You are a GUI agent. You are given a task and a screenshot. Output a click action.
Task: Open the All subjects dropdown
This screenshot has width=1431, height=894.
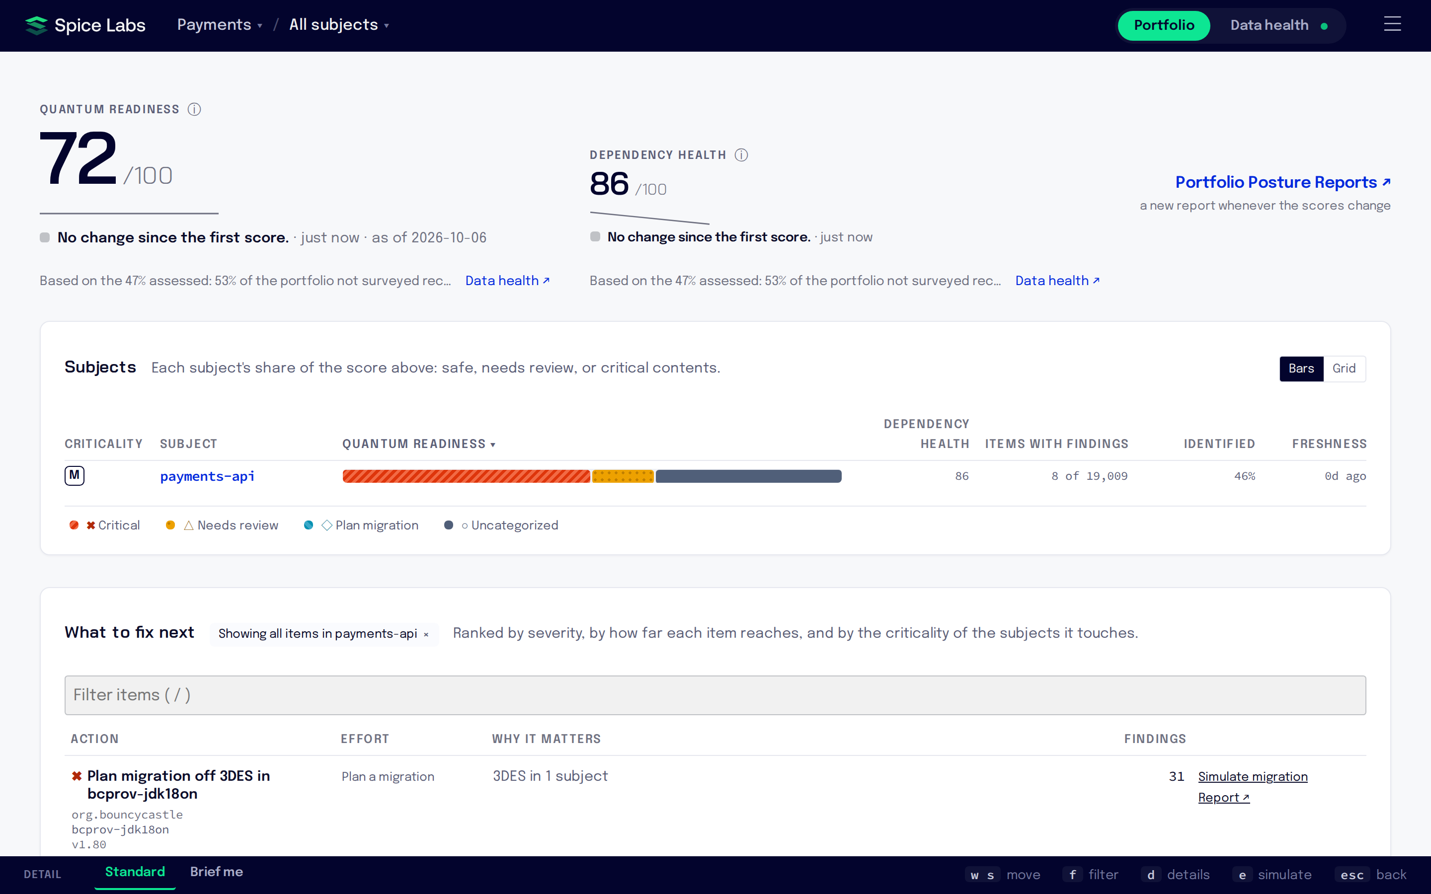click(x=339, y=25)
